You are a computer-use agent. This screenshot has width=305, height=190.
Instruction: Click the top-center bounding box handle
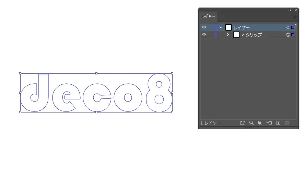click(96, 73)
